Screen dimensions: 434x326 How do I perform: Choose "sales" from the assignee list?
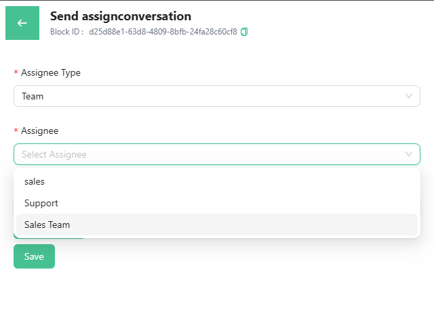[x=35, y=181]
